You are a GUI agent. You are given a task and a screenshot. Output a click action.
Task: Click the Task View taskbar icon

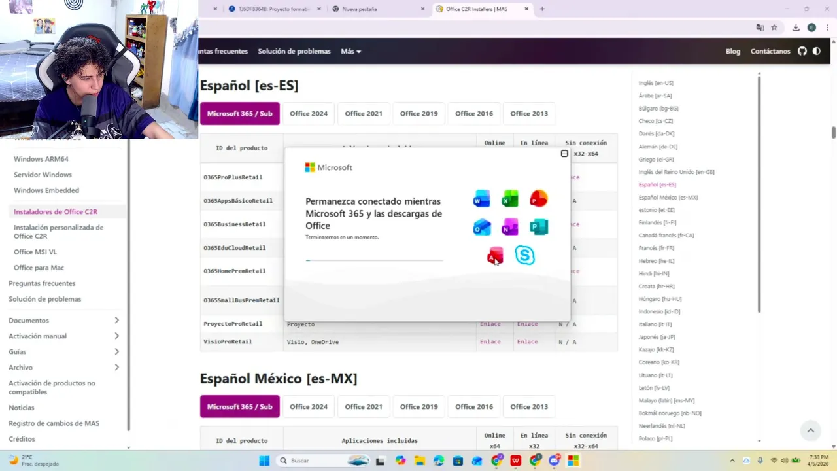pyautogui.click(x=380, y=461)
